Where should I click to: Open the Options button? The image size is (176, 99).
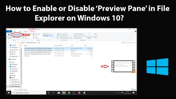click(x=96, y=36)
